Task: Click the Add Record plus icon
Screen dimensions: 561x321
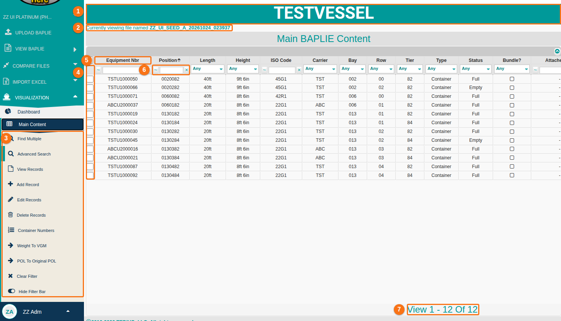Action: [10, 184]
